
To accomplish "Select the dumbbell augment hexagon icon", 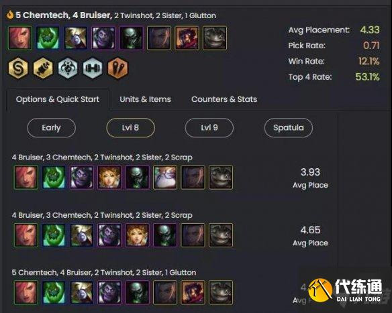I will coord(93,68).
